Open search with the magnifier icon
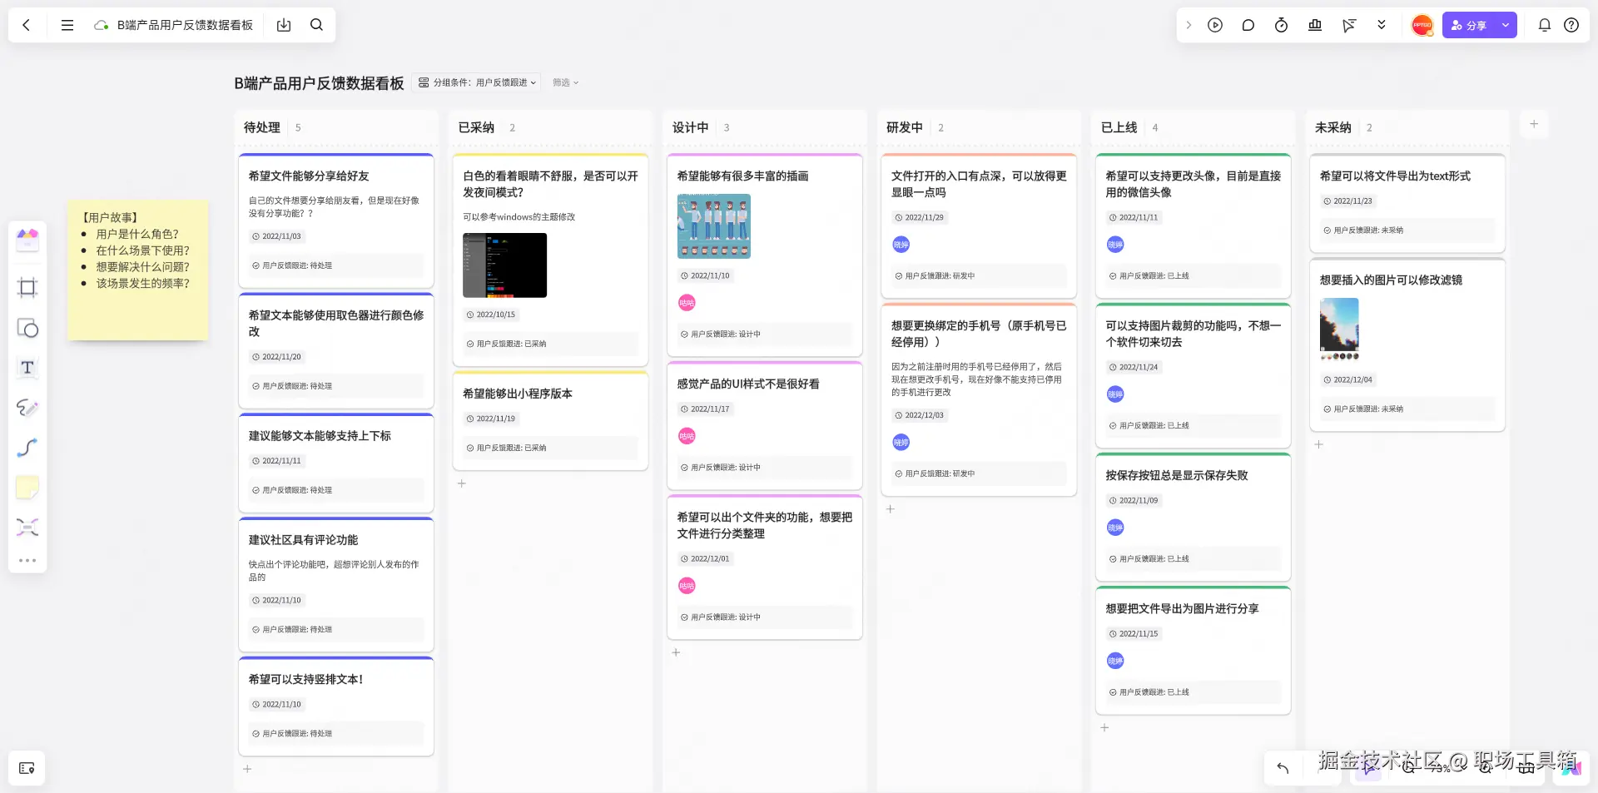This screenshot has height=793, width=1598. click(x=317, y=25)
